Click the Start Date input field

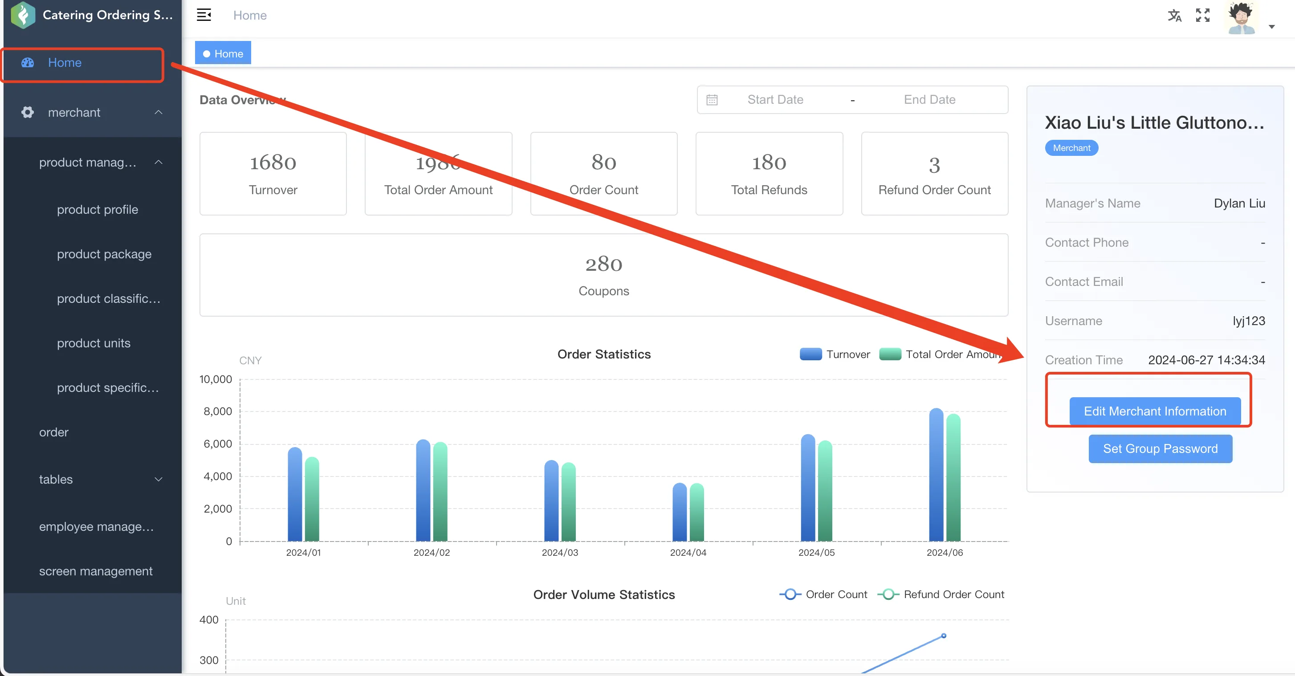coord(775,100)
